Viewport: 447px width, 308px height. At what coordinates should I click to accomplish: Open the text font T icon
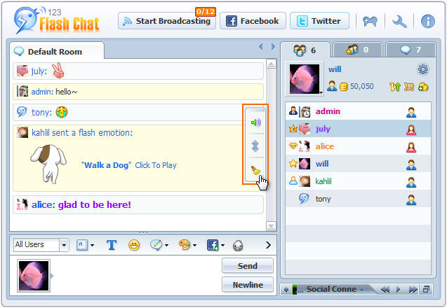112,245
